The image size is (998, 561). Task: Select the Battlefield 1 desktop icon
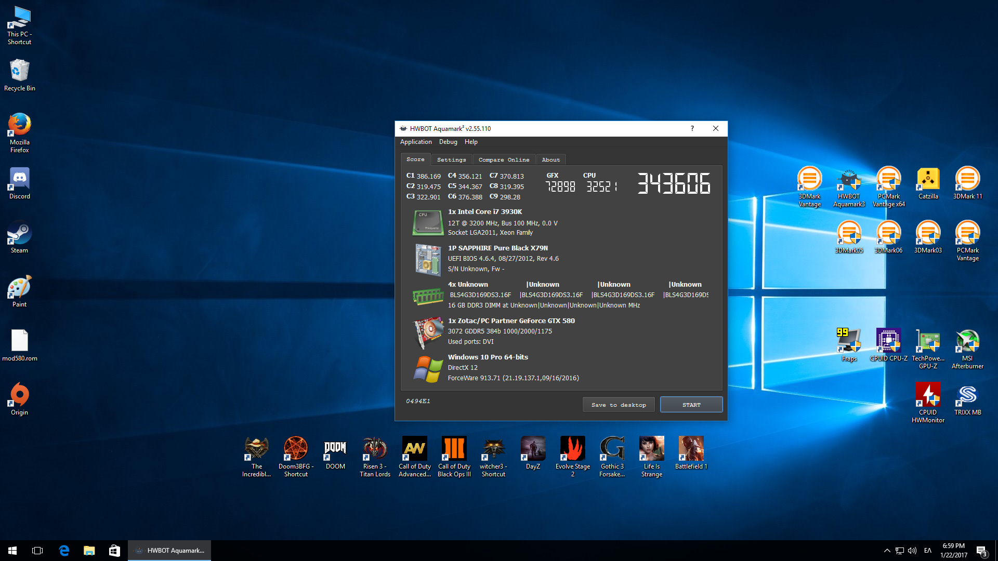[x=691, y=453]
